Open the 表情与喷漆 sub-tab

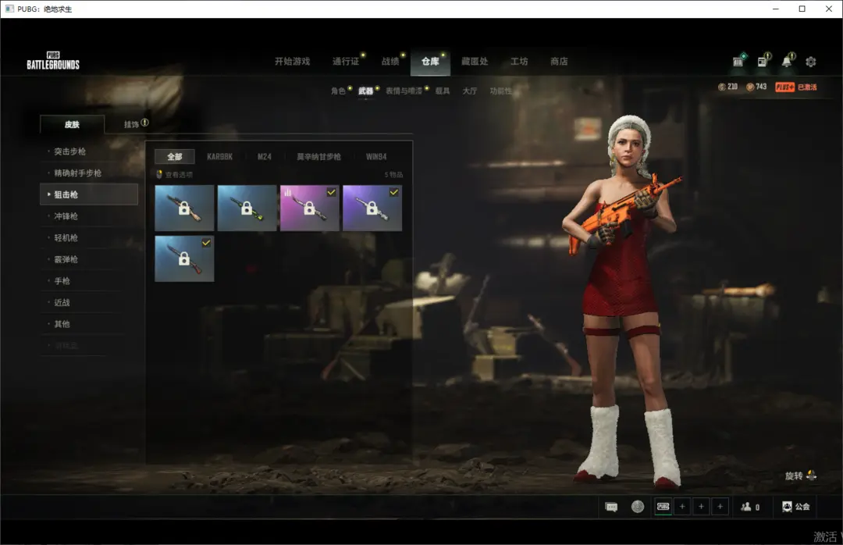(x=404, y=91)
